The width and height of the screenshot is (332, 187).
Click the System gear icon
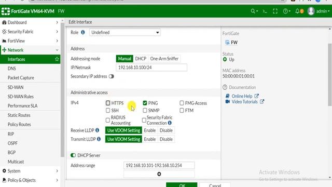[x=4, y=171]
